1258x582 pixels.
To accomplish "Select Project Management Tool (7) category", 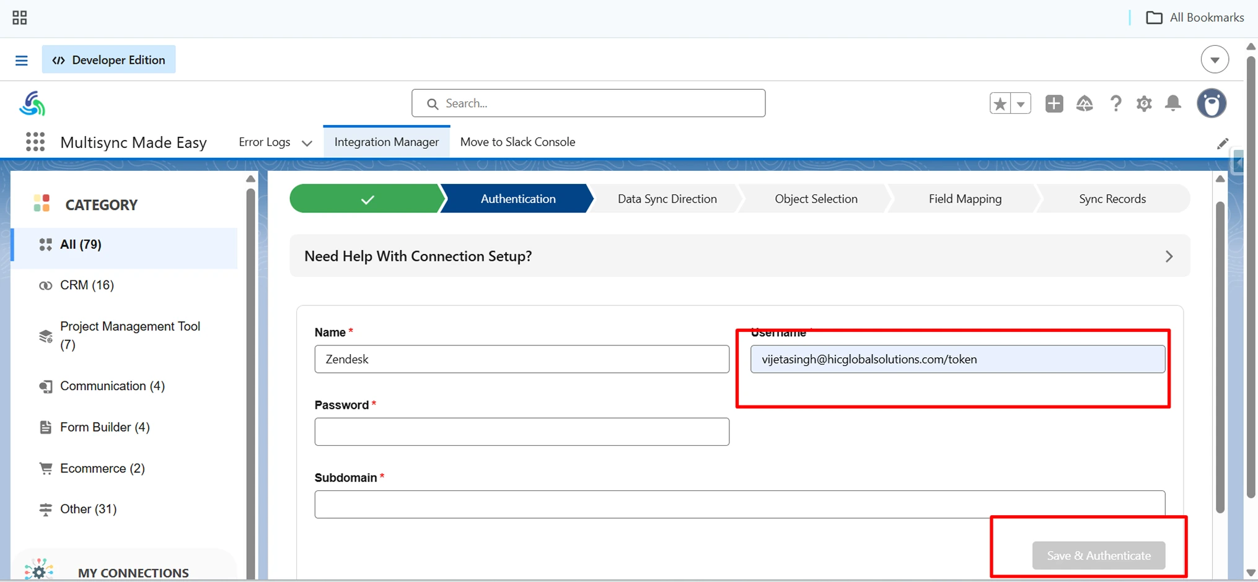I will click(x=130, y=335).
